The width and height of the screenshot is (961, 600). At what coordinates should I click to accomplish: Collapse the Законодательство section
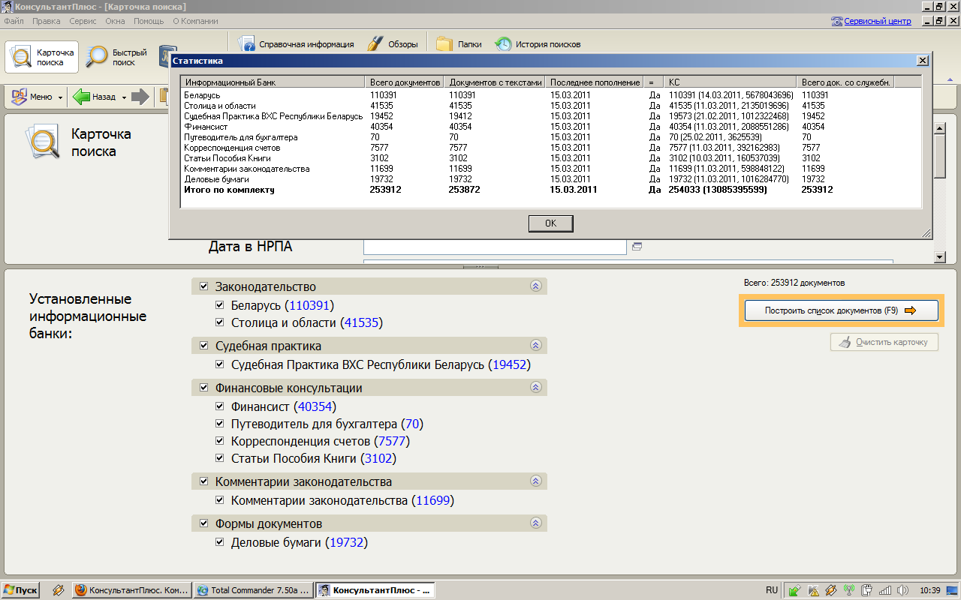(x=535, y=286)
